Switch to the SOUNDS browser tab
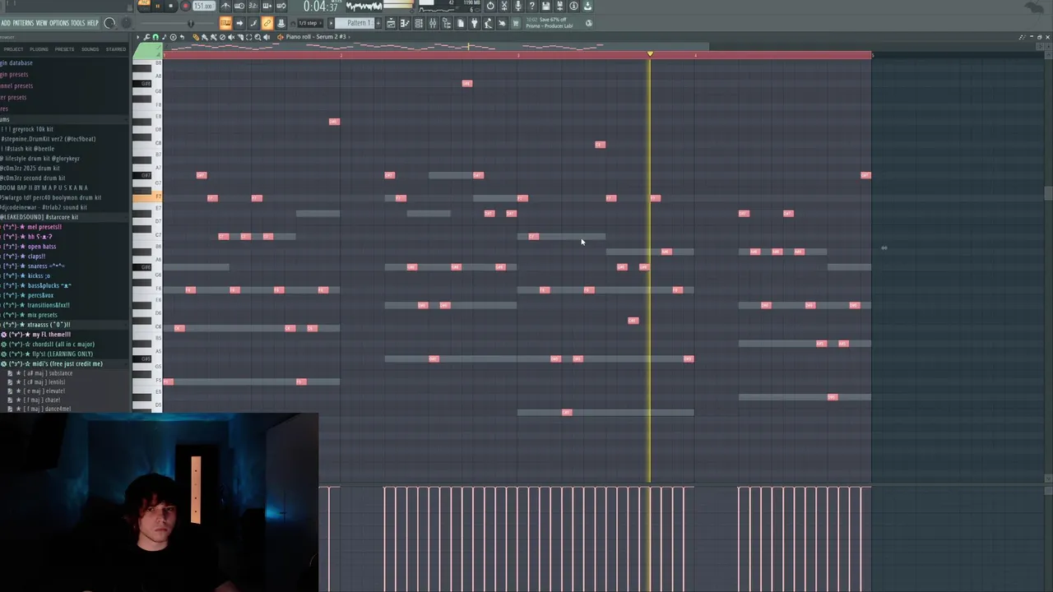This screenshot has width=1053, height=592. click(90, 49)
